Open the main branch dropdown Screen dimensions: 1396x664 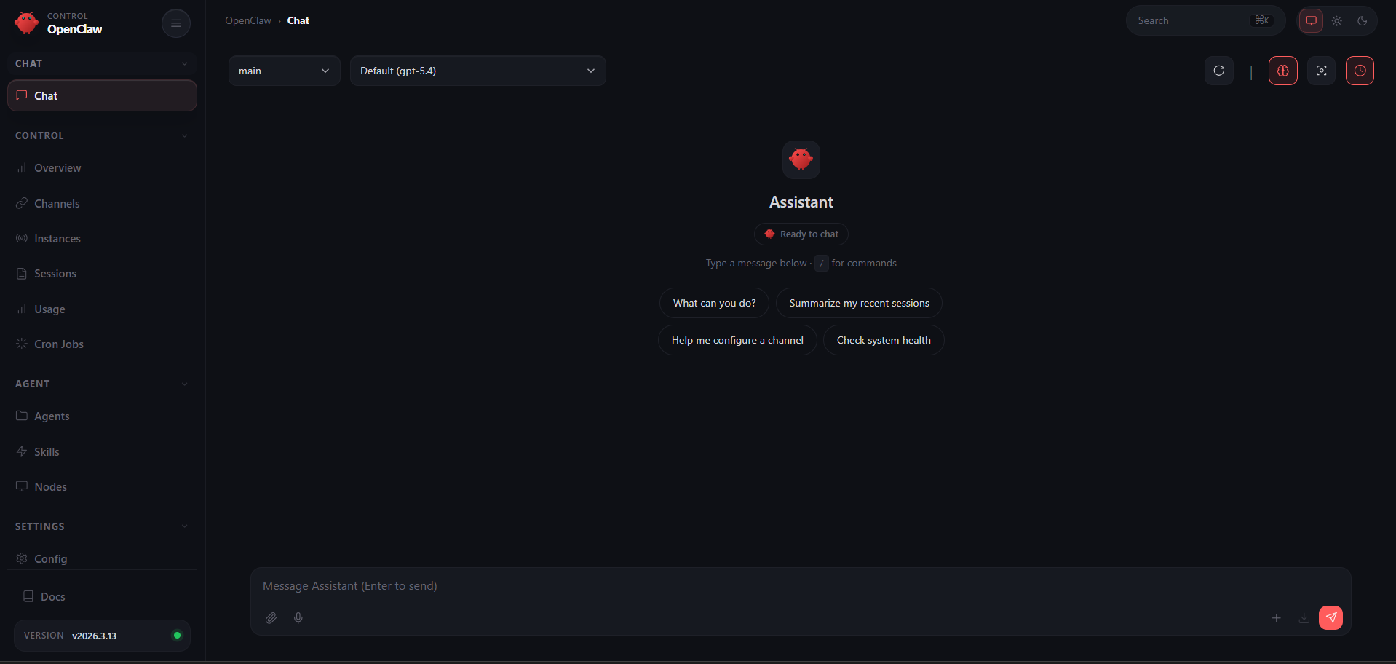tap(284, 71)
